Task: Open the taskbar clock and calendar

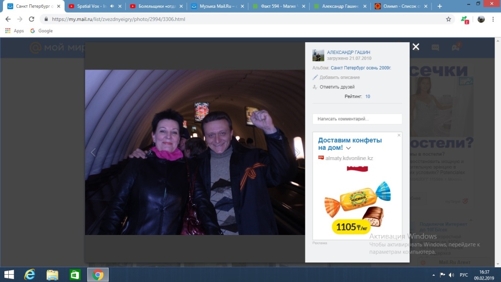Action: coord(484,275)
